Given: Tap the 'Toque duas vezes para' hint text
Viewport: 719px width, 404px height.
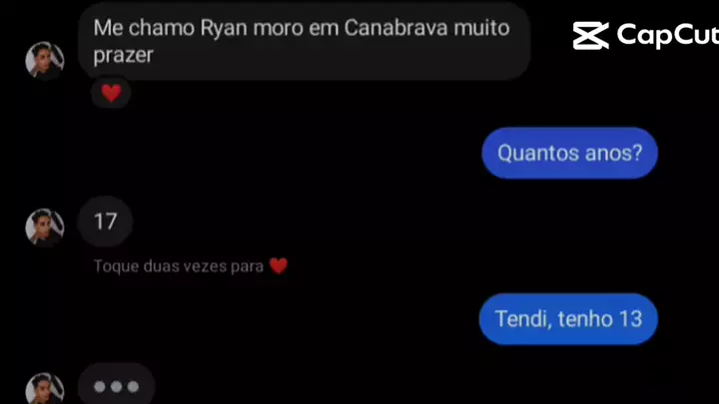Looking at the screenshot, I should [x=179, y=266].
